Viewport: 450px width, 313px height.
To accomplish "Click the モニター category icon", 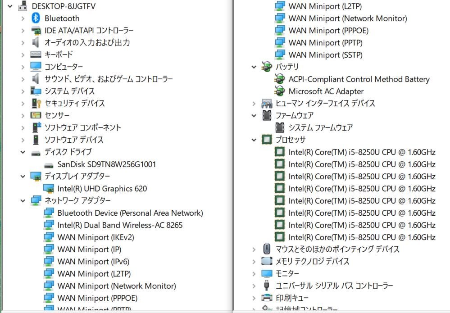I will (x=267, y=273).
